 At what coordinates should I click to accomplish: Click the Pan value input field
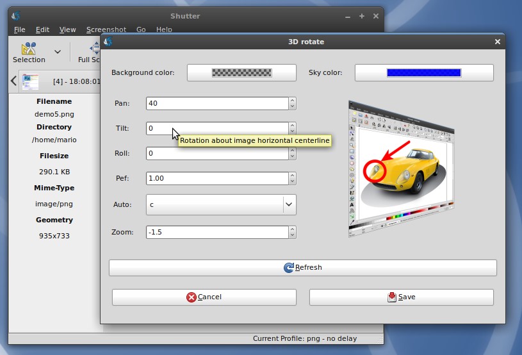[x=216, y=104]
